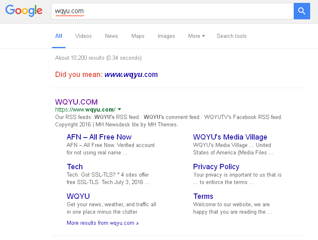Select the All results tab
Image resolution: width=318 pixels, height=240 pixels.
pyautogui.click(x=58, y=36)
